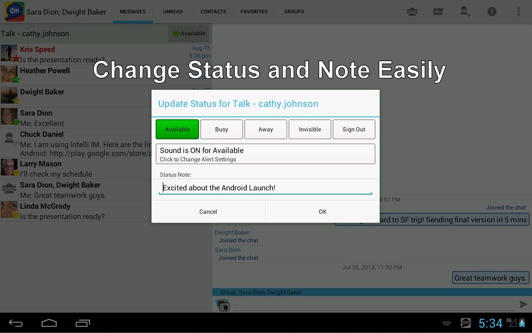Tap the Android back navigation button
Viewport: 532px width, 333px height.
coord(16,323)
